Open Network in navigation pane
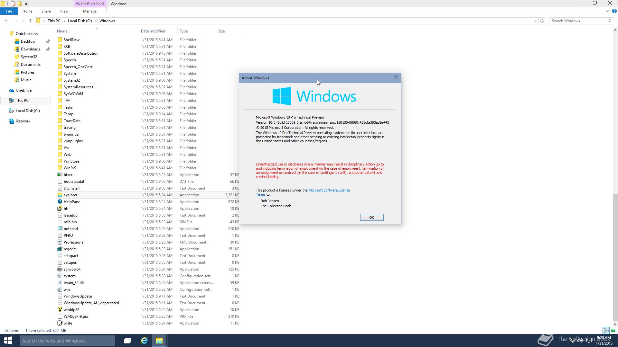 point(23,121)
